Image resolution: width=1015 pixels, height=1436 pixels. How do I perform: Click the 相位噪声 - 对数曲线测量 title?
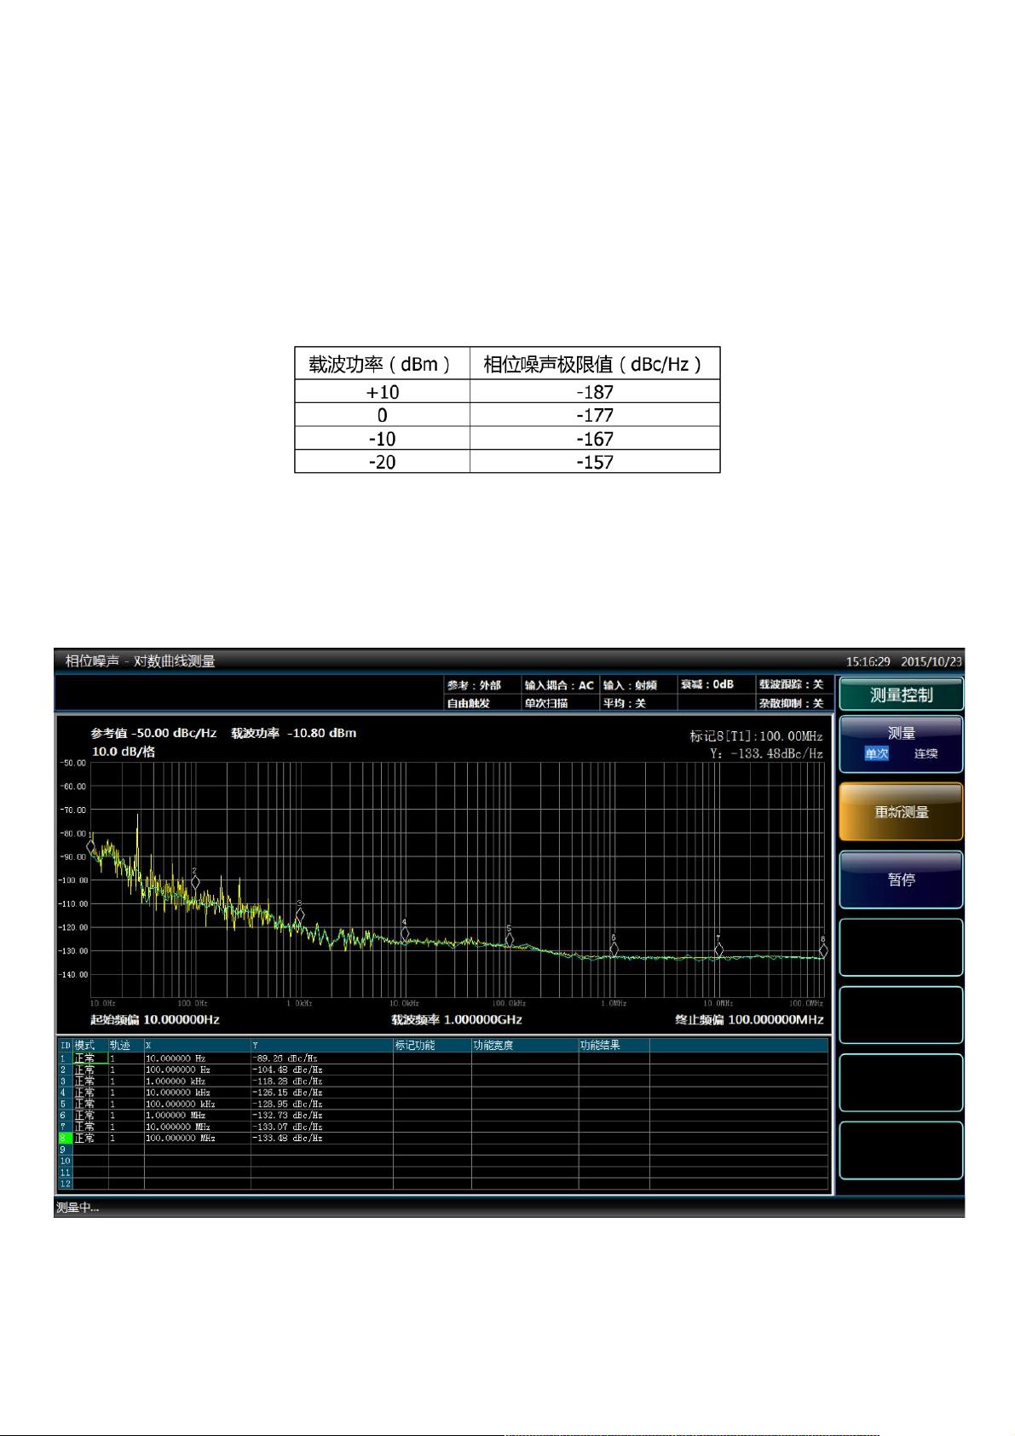140,661
